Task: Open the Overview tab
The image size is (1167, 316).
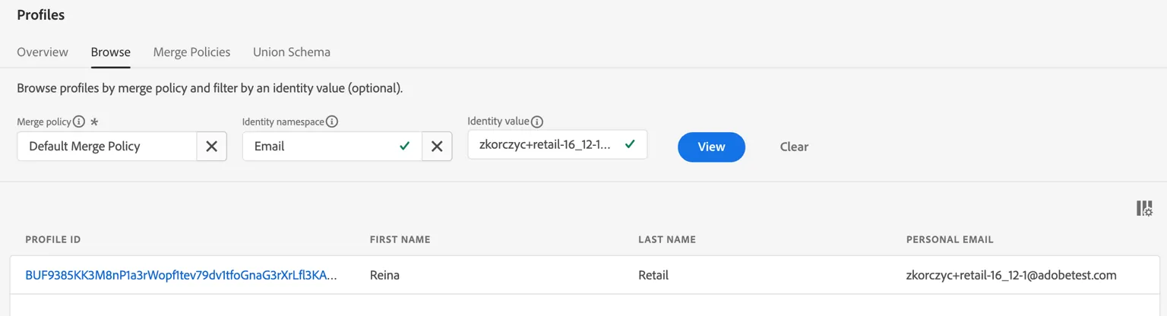Action: click(43, 52)
